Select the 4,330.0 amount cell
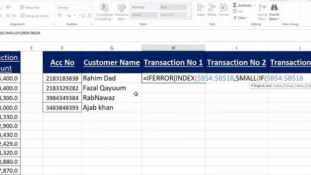Viewport: 311px width, 175px height. pyautogui.click(x=10, y=117)
